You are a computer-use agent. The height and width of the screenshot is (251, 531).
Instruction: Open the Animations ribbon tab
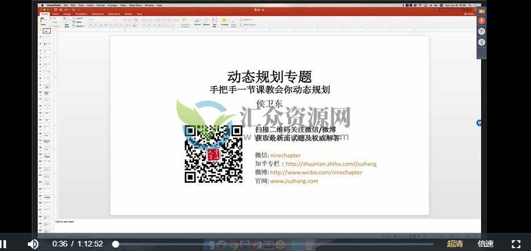(x=98, y=14)
